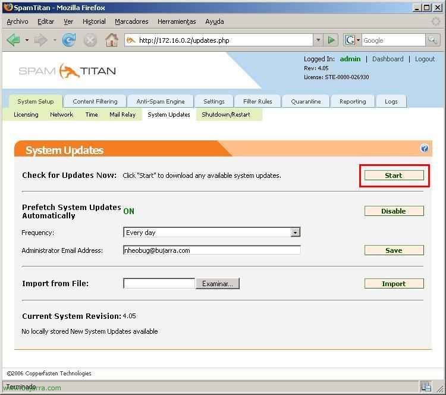The image size is (446, 395).
Task: Go to the Licensing sub-tab
Action: [26, 114]
